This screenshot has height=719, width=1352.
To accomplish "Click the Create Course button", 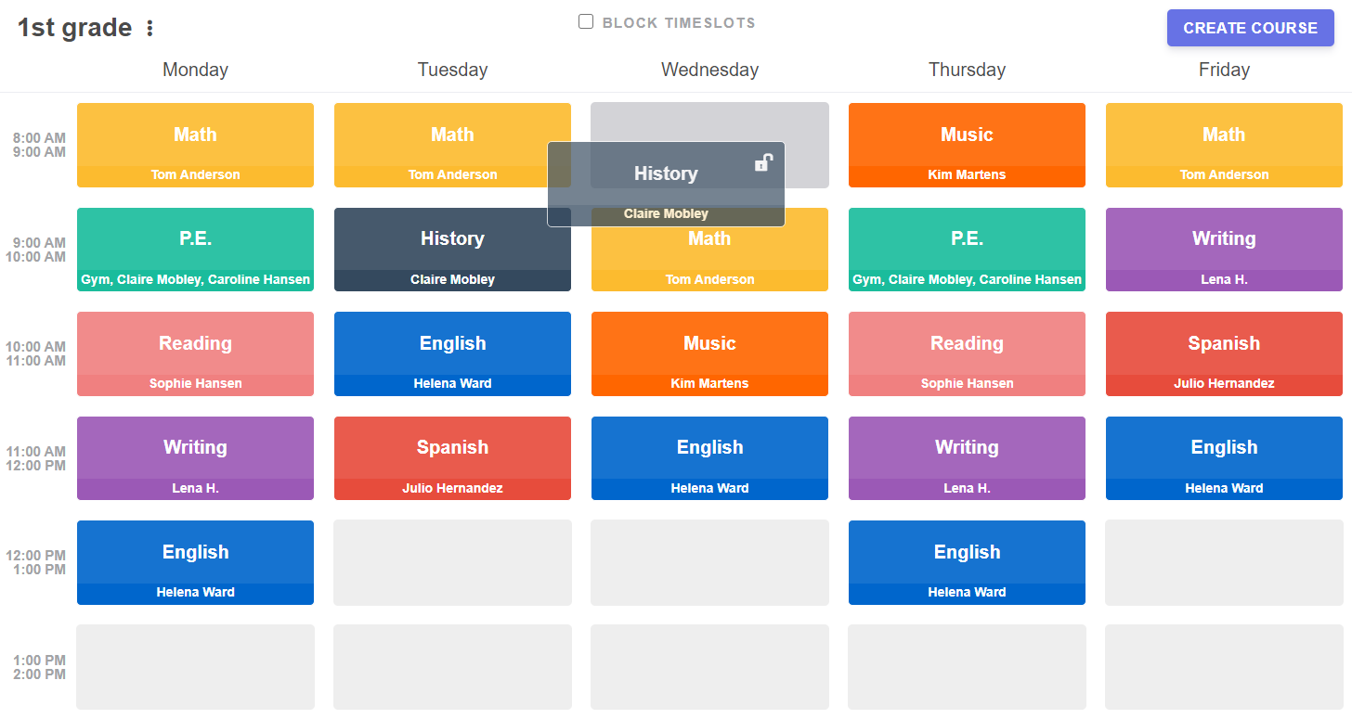I will [x=1250, y=28].
